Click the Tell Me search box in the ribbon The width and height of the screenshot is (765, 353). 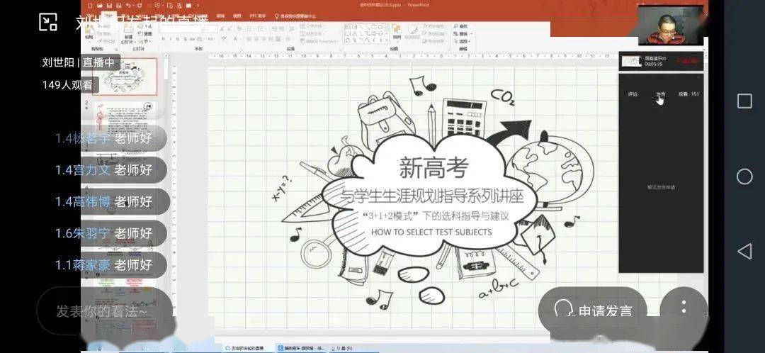[x=295, y=16]
